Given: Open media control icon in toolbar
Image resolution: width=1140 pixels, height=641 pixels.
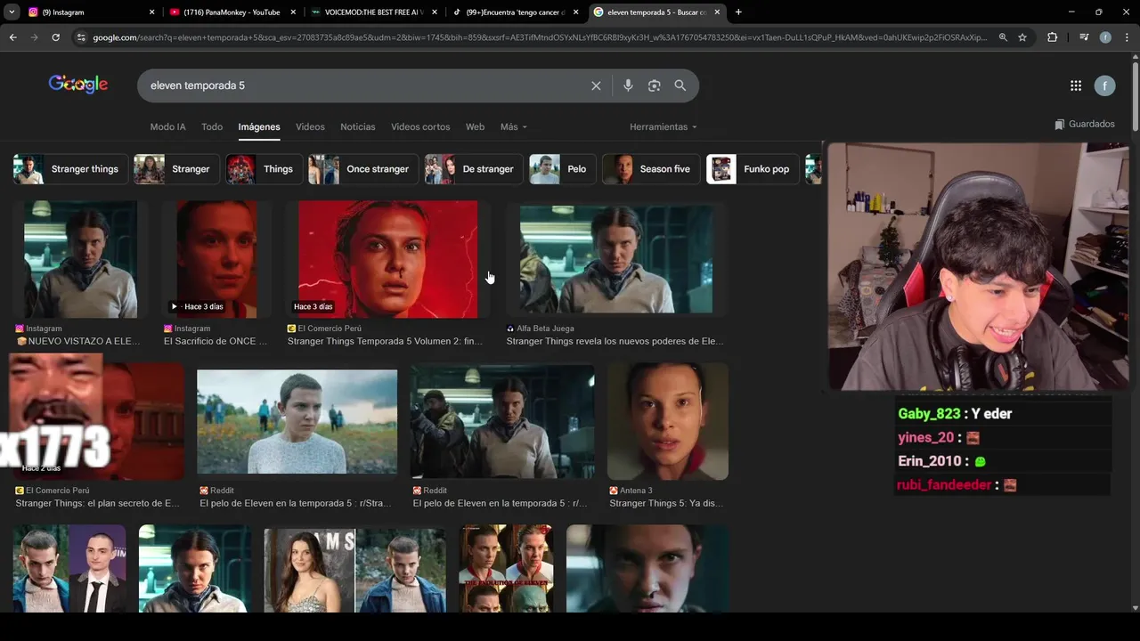Looking at the screenshot, I should pyautogui.click(x=1084, y=37).
